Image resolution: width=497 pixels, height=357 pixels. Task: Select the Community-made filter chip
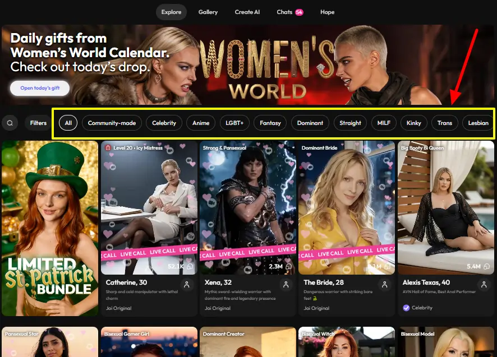[112, 123]
